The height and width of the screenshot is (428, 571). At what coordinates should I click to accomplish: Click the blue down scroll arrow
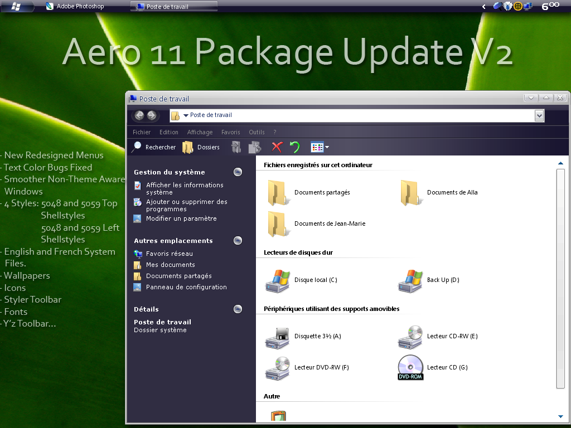(x=560, y=416)
